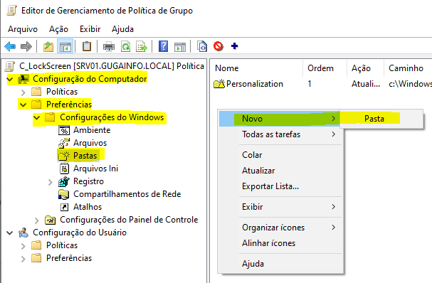This screenshot has width=432, height=283.
Task: Click the Registro cubes icon
Action: (x=64, y=181)
